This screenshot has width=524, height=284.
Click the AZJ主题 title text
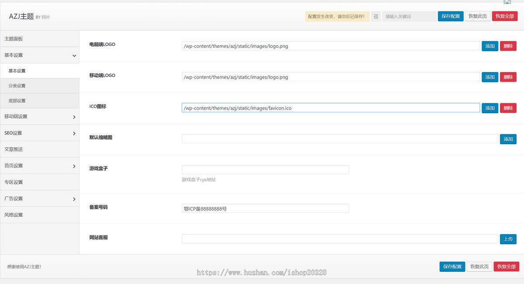tap(21, 16)
